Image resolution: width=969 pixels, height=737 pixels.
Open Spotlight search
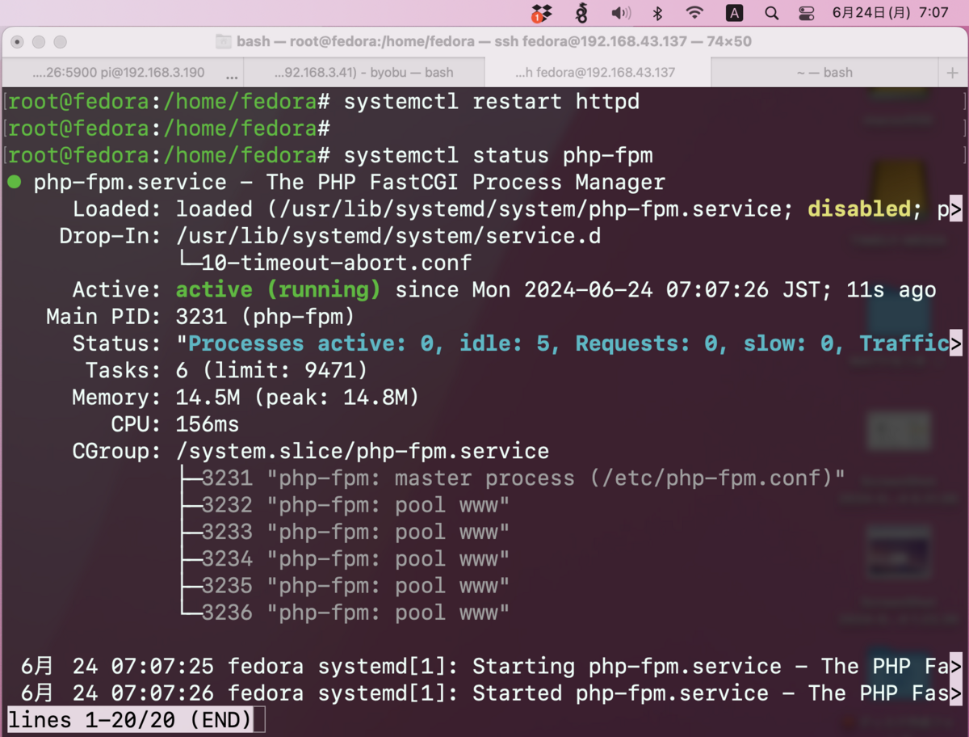click(x=771, y=13)
